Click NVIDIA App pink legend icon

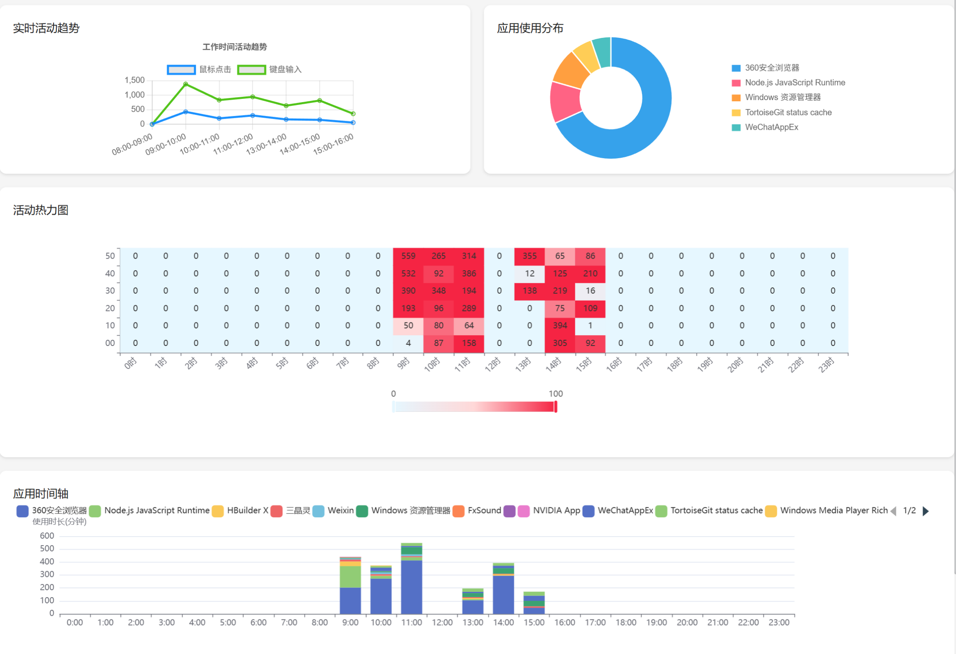click(523, 511)
